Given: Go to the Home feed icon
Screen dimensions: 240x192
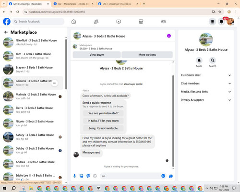Looking at the screenshot, I should pyautogui.click(x=73, y=22).
